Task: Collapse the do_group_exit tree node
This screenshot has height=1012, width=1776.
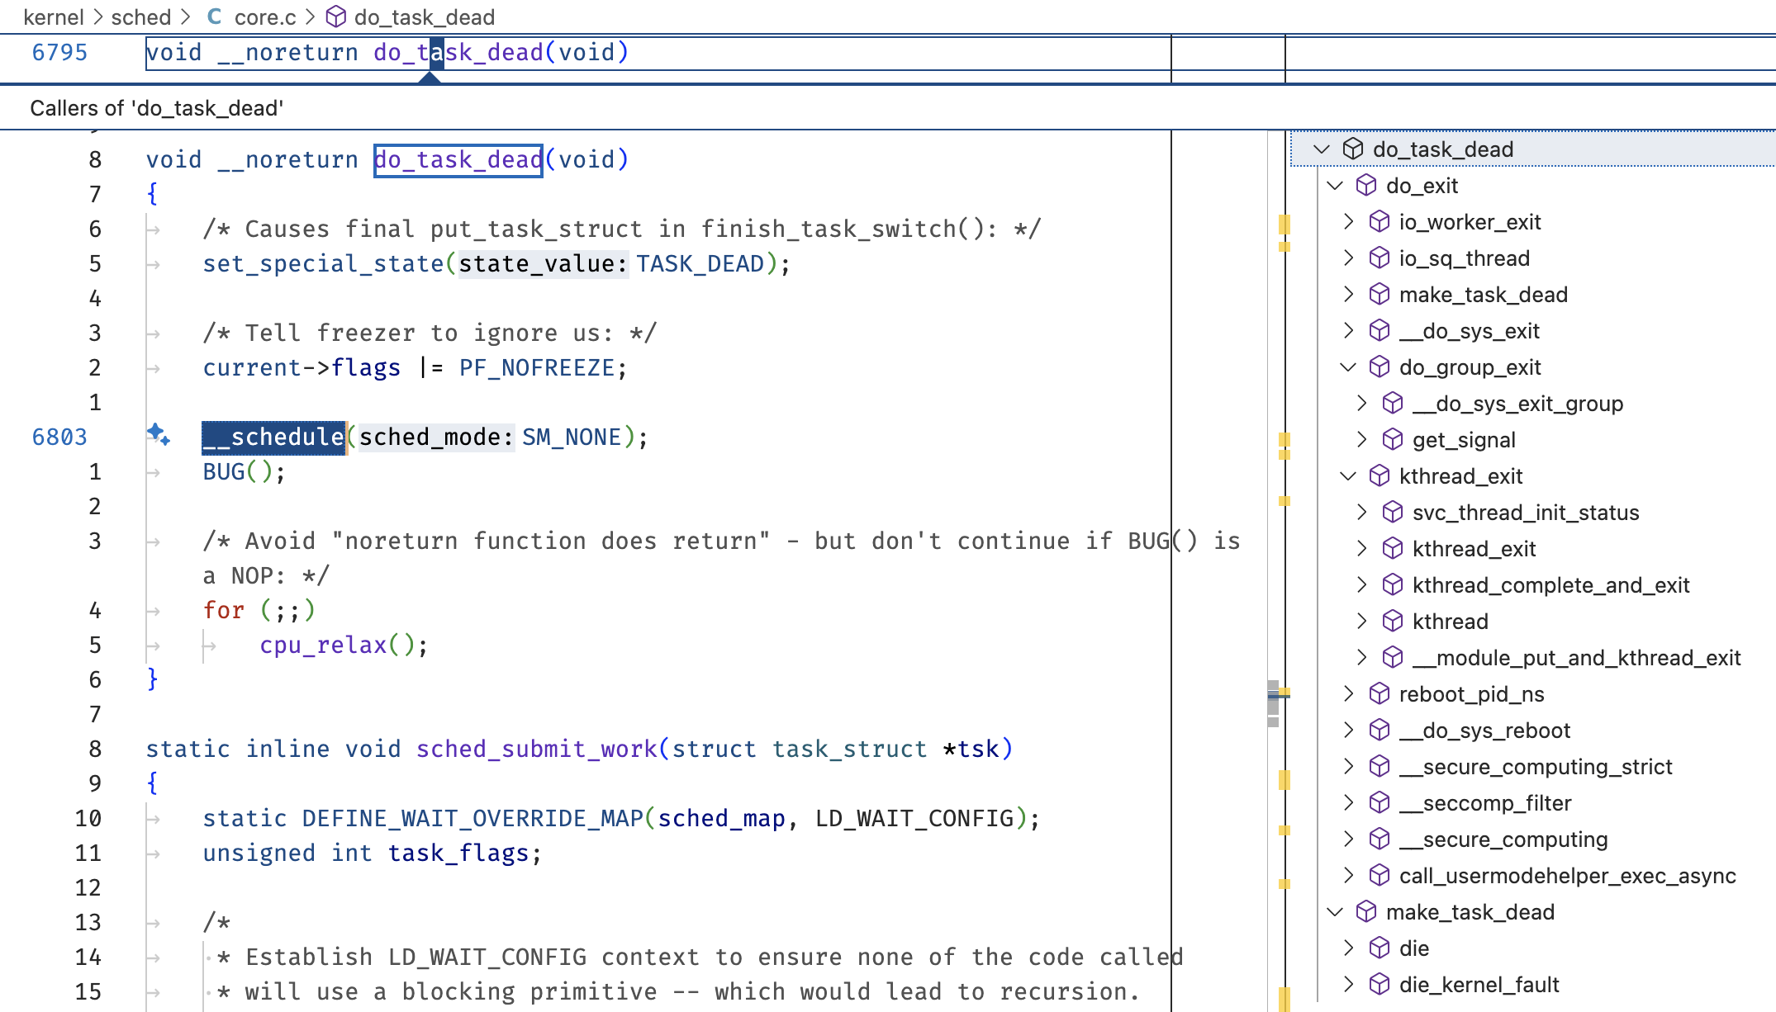Action: [1348, 367]
